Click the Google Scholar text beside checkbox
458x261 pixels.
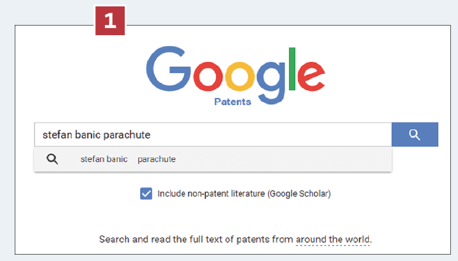pyautogui.click(x=299, y=194)
